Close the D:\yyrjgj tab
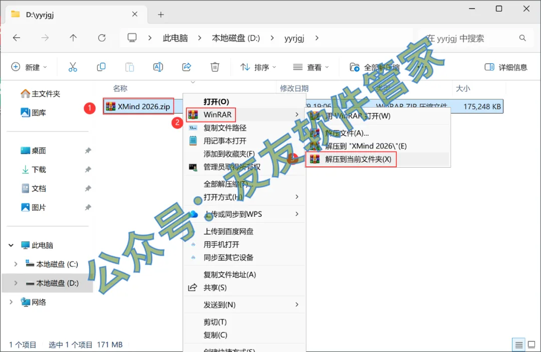The height and width of the screenshot is (352, 541). click(x=135, y=14)
